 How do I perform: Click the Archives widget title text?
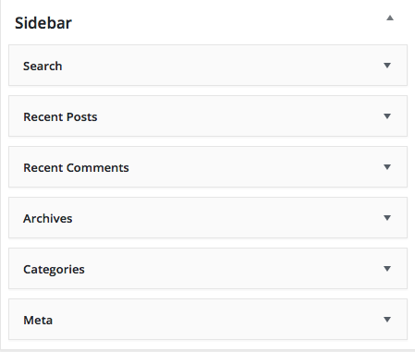tap(48, 218)
